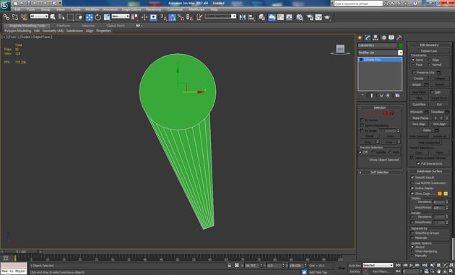Viewport: 455px width, 275px height.
Task: Open the Material Editor icon
Action: (300, 17)
